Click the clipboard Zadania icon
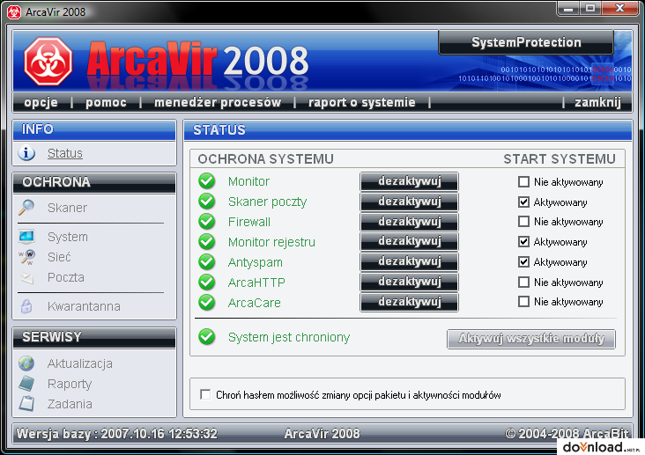645x455 pixels. coord(26,404)
